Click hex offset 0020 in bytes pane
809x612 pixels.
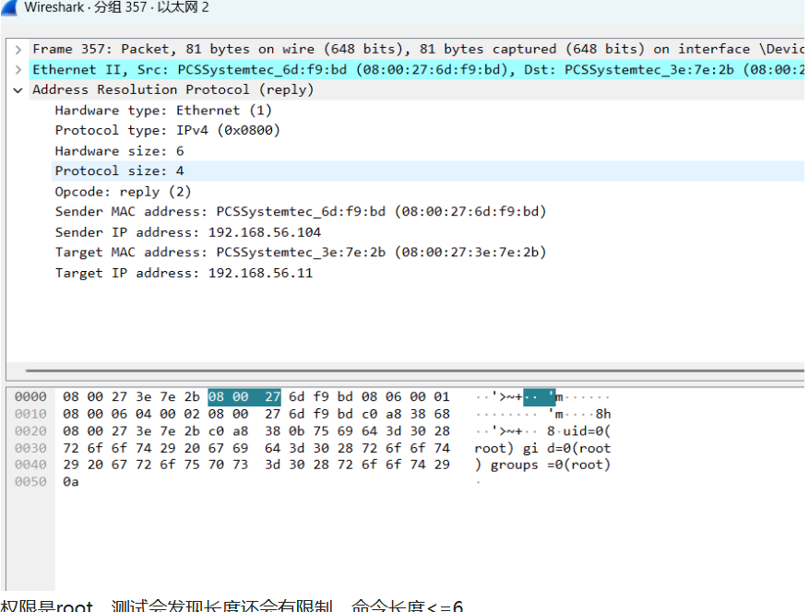point(30,431)
